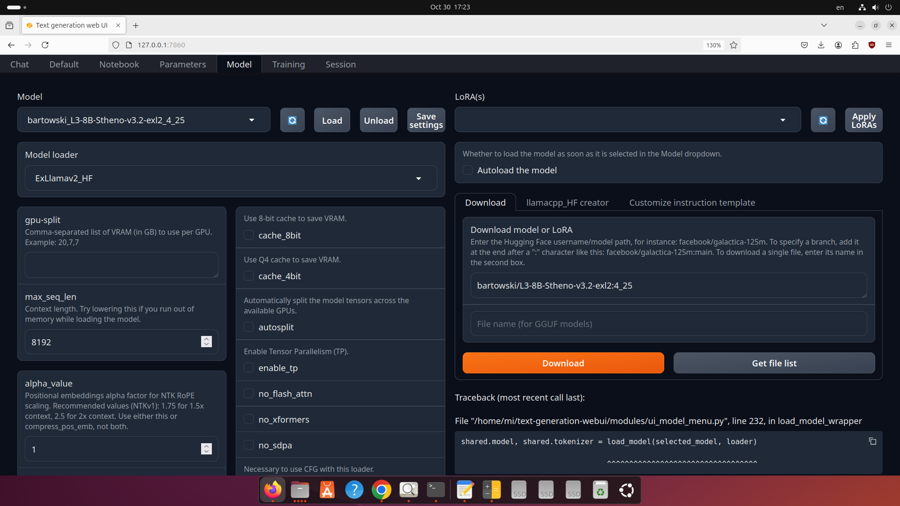Open Calculator from the dock
The width and height of the screenshot is (900, 506).
point(492,490)
